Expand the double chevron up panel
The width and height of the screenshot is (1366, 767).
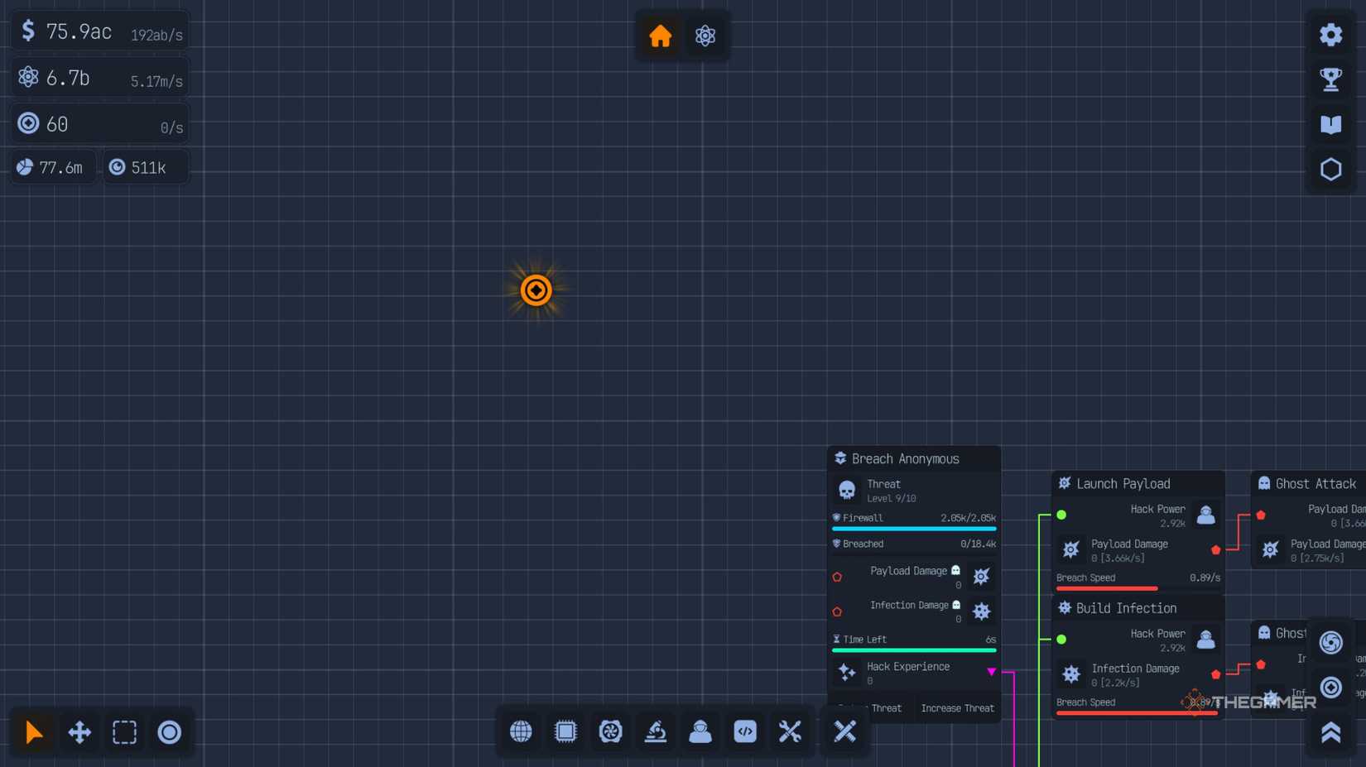1330,732
